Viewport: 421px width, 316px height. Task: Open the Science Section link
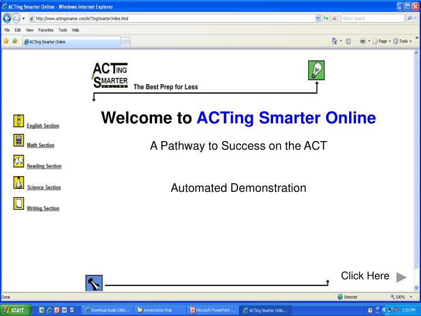44,187
